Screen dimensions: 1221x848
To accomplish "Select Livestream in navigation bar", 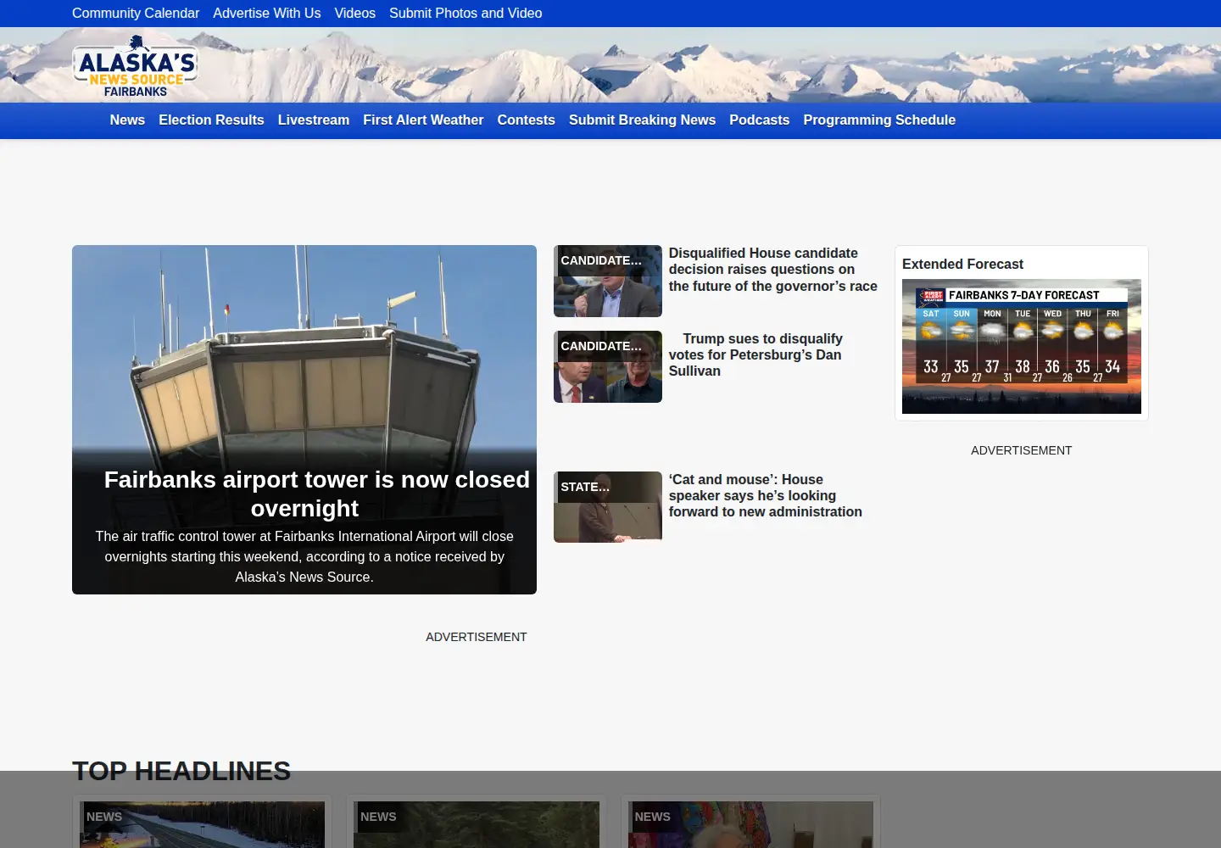I will coord(314,120).
